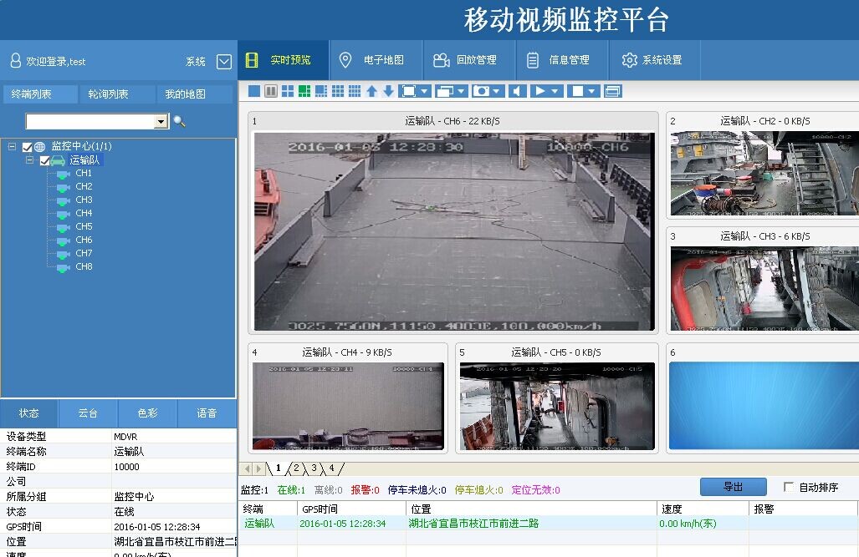Image resolution: width=859 pixels, height=557 pixels.
Task: Open the 云台 PTZ control tab
Action: click(x=88, y=413)
